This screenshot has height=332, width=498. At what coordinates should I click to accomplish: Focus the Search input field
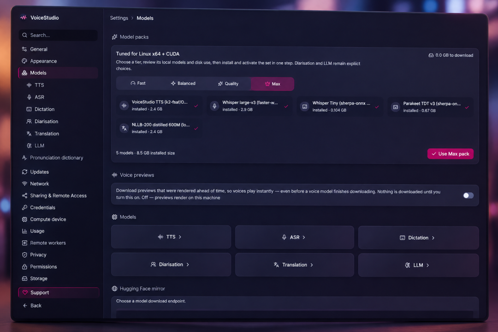click(58, 35)
